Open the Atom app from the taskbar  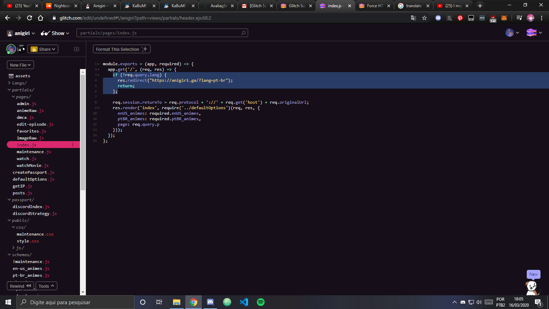[x=227, y=302]
